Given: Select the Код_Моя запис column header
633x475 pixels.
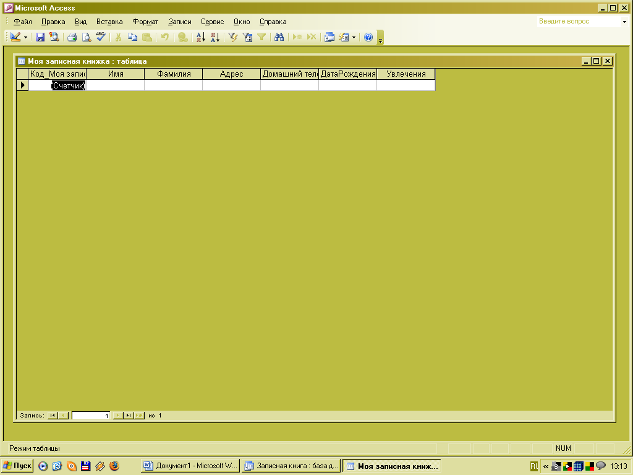Looking at the screenshot, I should pos(57,74).
